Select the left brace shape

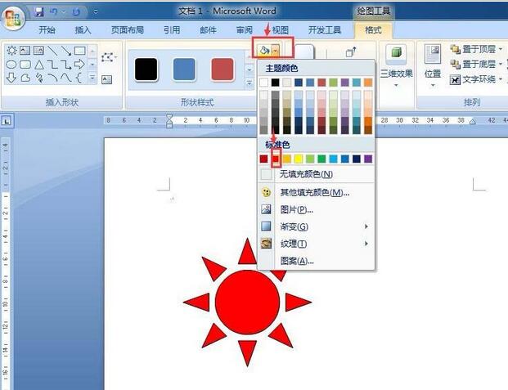(79, 78)
